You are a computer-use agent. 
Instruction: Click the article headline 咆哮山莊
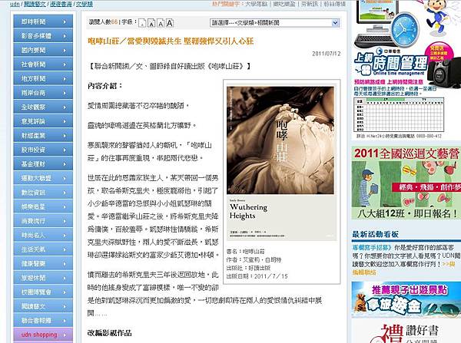(171, 41)
